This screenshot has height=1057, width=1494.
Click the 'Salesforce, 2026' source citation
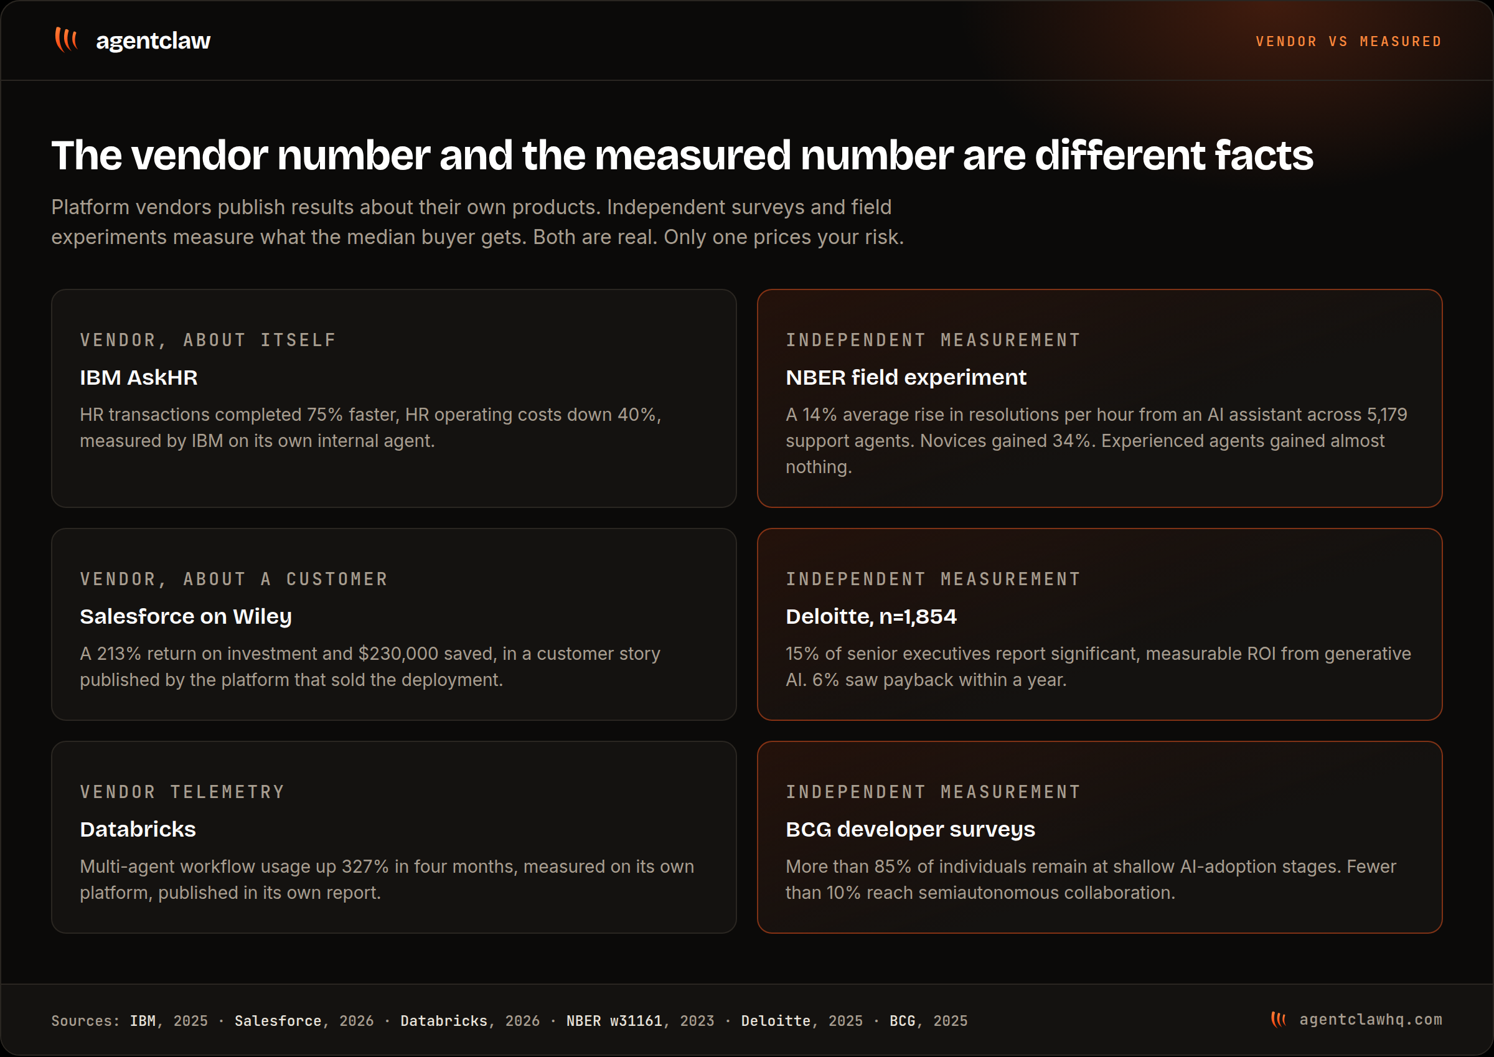coord(304,1020)
